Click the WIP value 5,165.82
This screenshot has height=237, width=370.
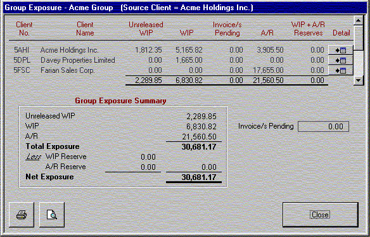coord(189,50)
